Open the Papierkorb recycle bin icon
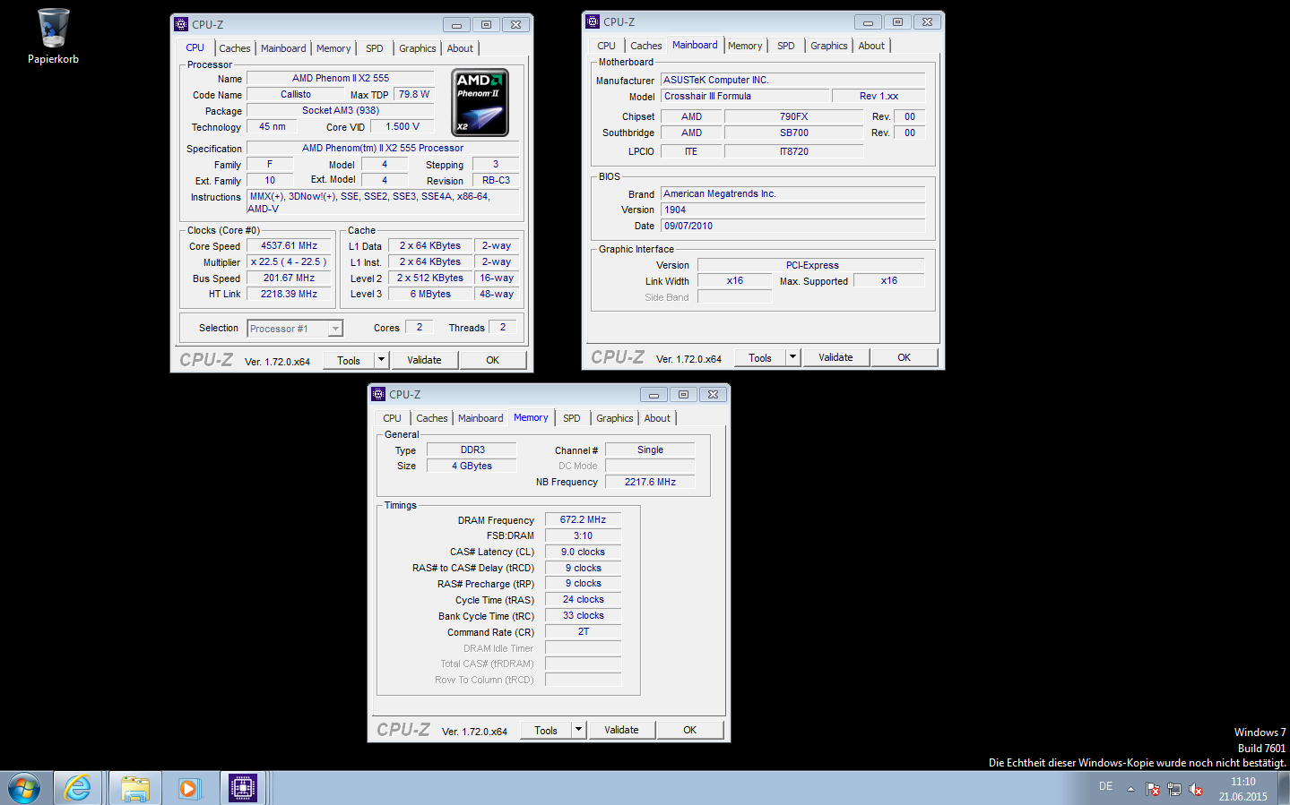Viewport: 1290px width, 805px height. point(53,36)
